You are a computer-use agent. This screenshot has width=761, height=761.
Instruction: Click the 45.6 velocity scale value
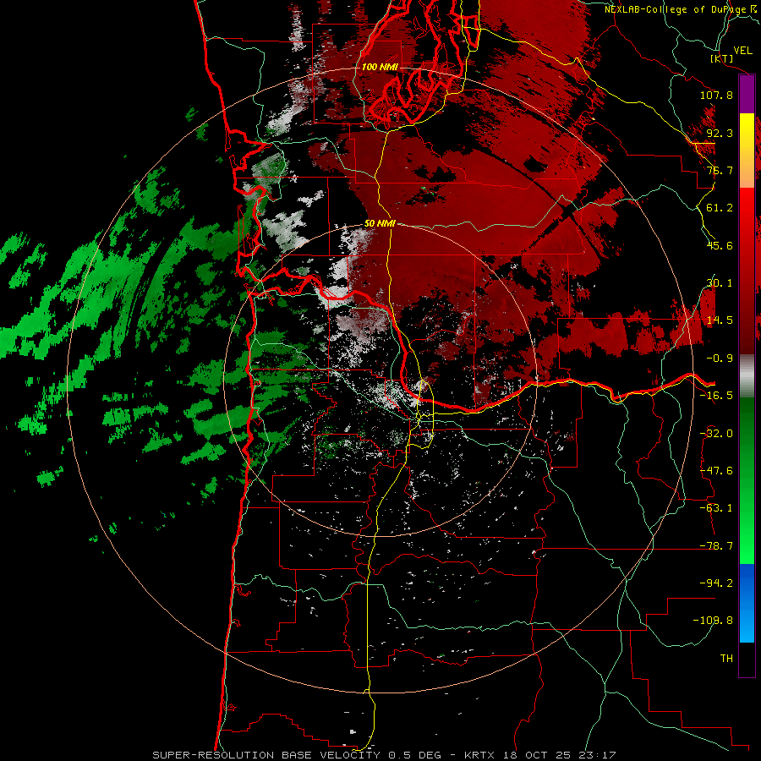pos(720,245)
